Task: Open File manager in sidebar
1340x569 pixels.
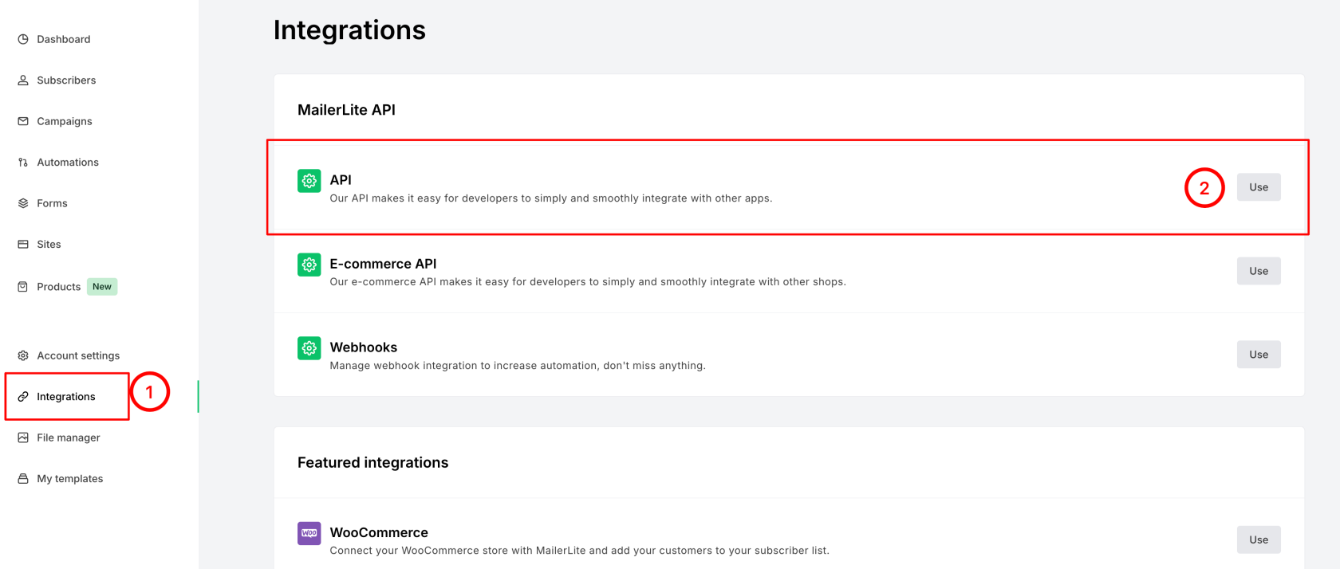Action: (x=68, y=438)
